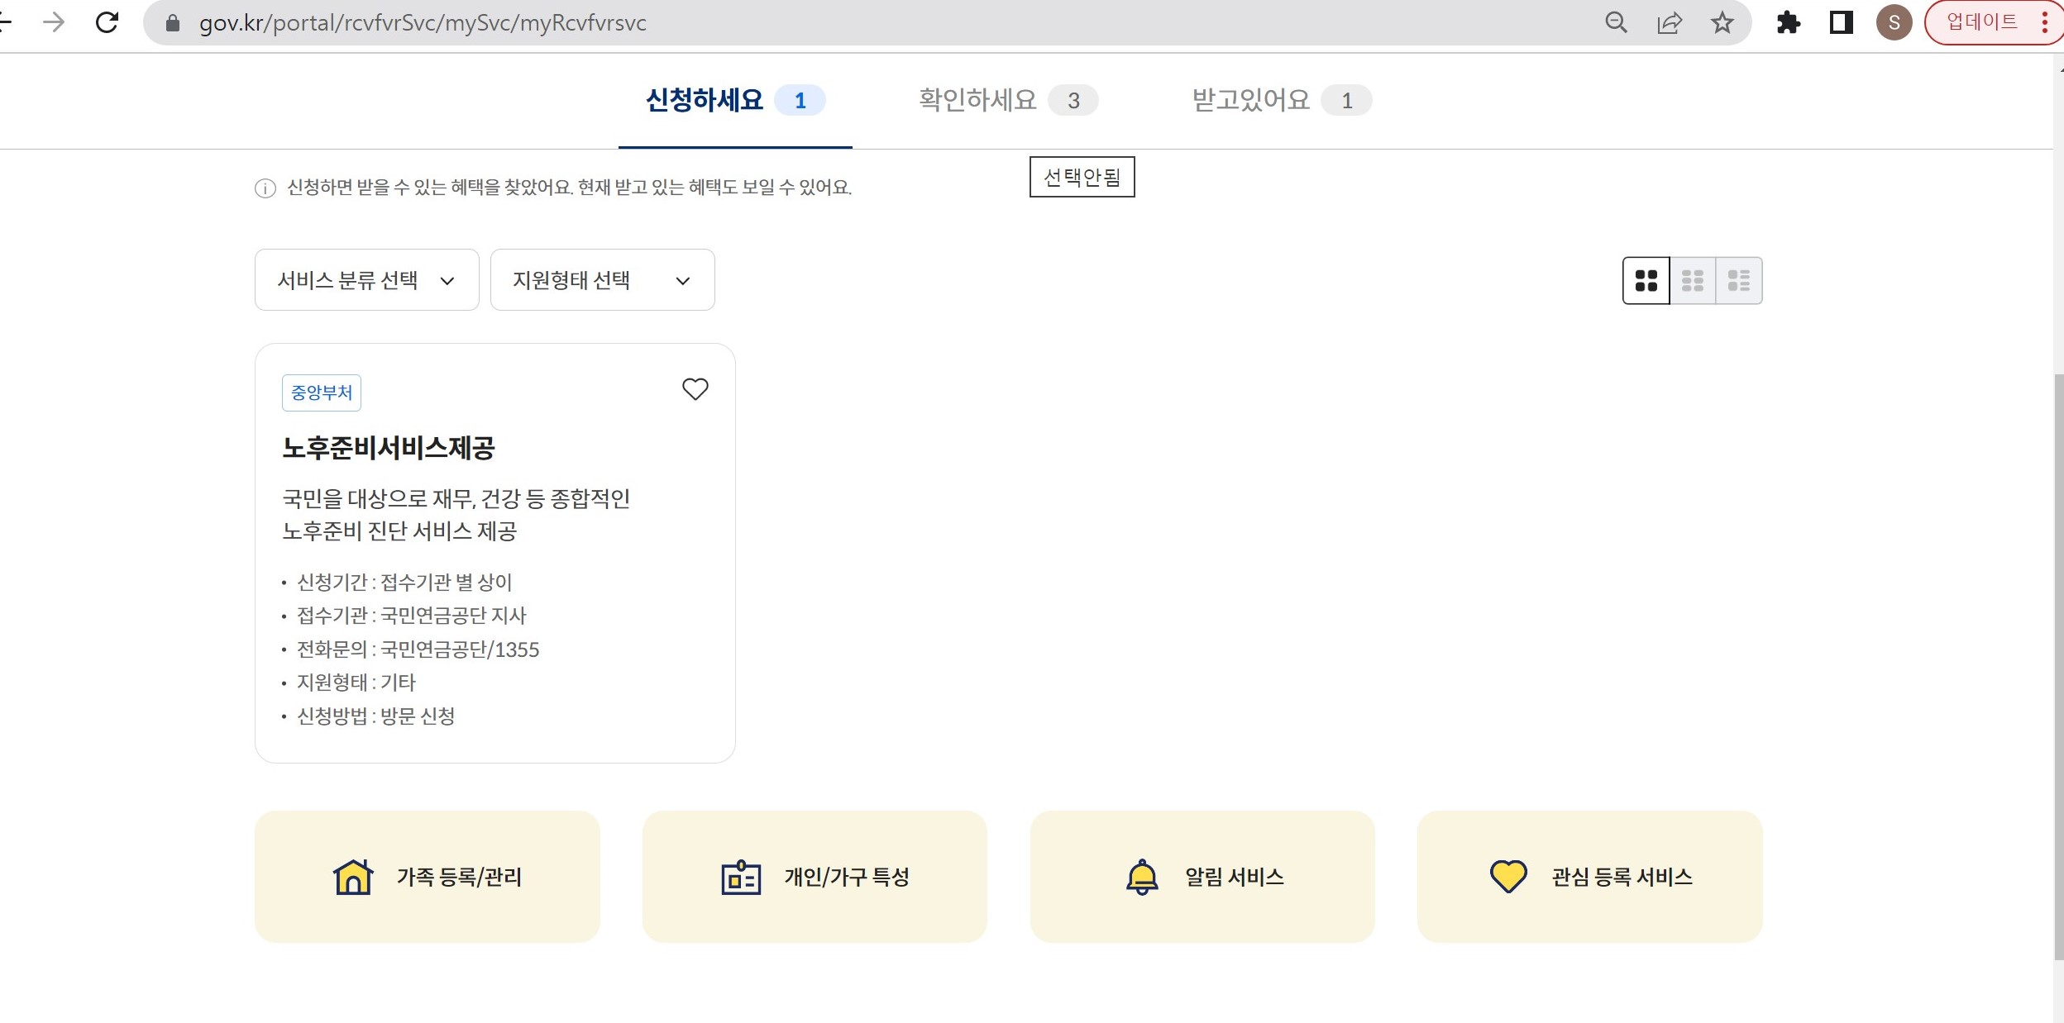The width and height of the screenshot is (2064, 1023).
Task: Click the 업데이트 browser button
Action: [1981, 22]
